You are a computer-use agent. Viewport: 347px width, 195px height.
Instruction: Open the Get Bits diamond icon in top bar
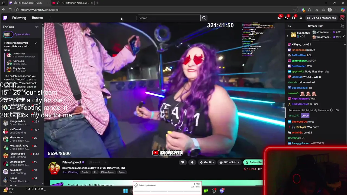[x=301, y=18]
